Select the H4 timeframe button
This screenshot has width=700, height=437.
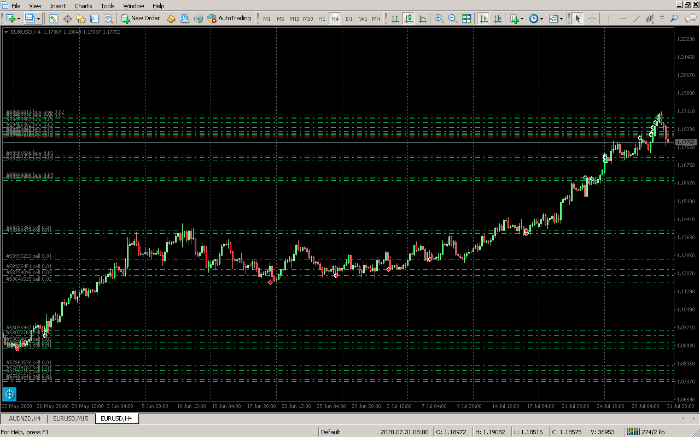[335, 19]
